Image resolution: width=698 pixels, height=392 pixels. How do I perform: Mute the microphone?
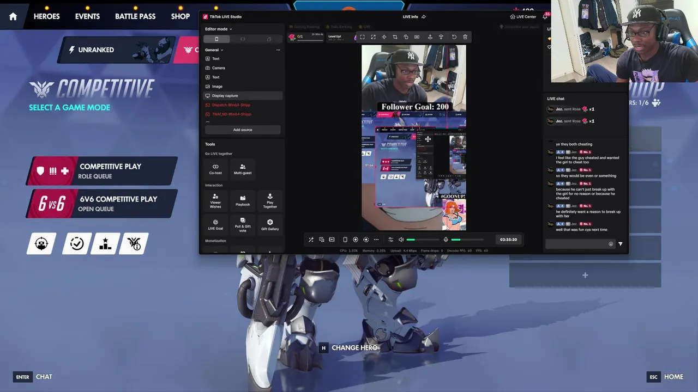(446, 240)
